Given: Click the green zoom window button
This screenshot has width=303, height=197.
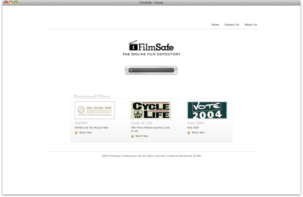Looking at the screenshot, I should click(x=16, y=3).
